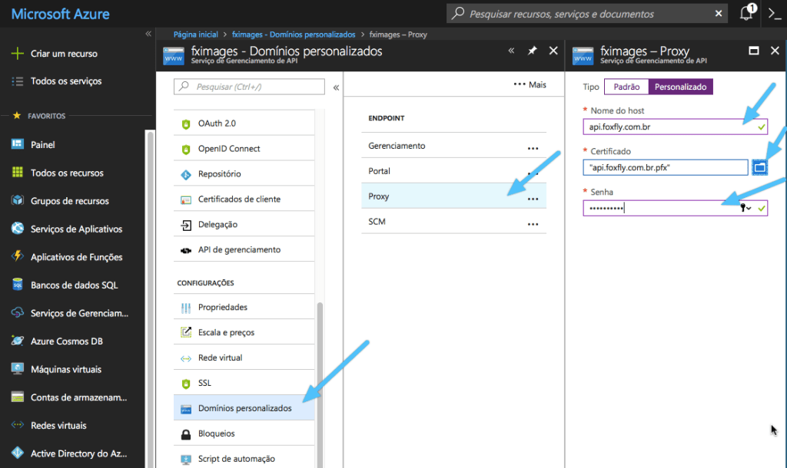Collapse the resource menu search panel
787x468 pixels.
[336, 87]
